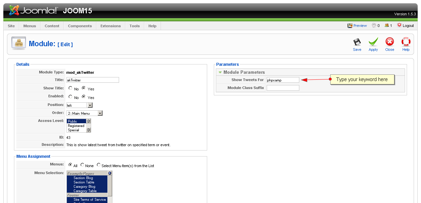
Task: Open the Components menu
Action: point(80,26)
